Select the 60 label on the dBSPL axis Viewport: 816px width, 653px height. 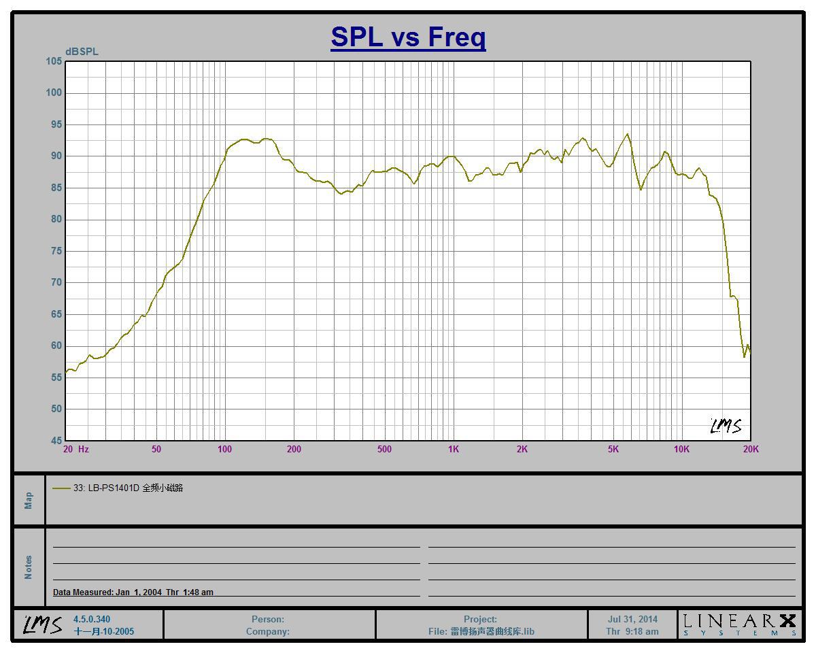click(x=56, y=346)
